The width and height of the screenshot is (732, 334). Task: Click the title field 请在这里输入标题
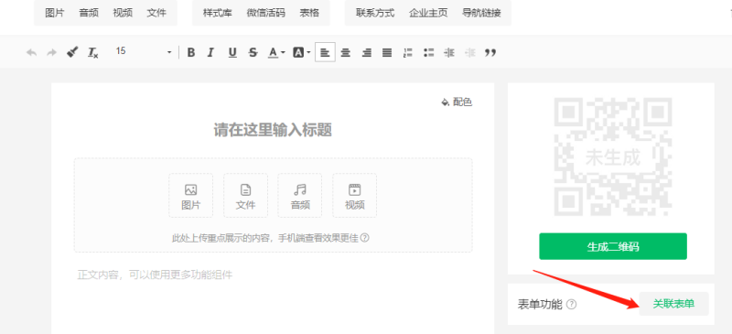click(273, 130)
